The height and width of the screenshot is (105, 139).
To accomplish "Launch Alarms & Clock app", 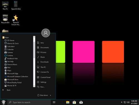I will tap(11, 44).
